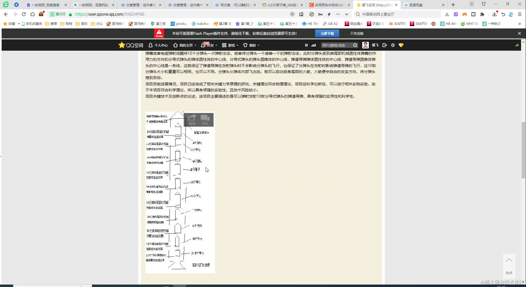Toggle the lightning speed mode in address bar
The width and height of the screenshot is (526, 287).
[x=329, y=14]
